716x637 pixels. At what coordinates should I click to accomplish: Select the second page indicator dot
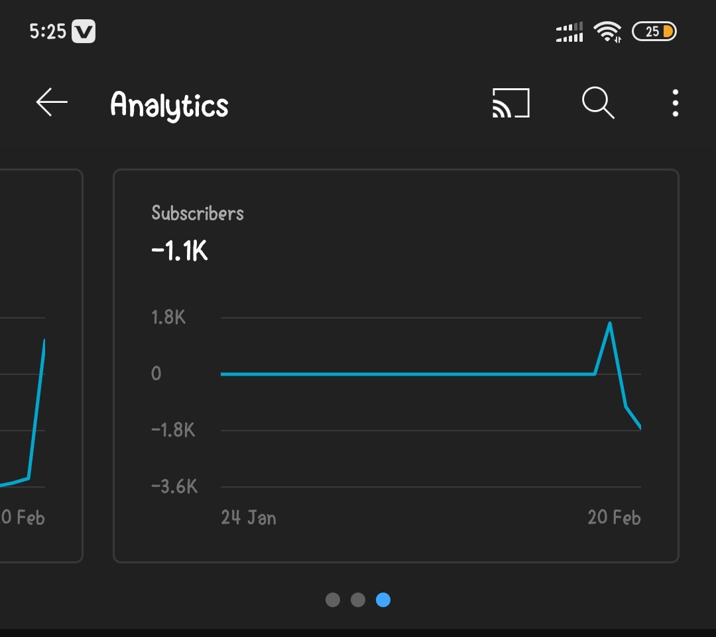[357, 600]
